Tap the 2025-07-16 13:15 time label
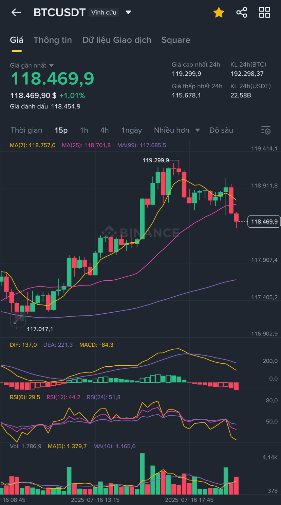The width and height of the screenshot is (281, 505). (95, 500)
